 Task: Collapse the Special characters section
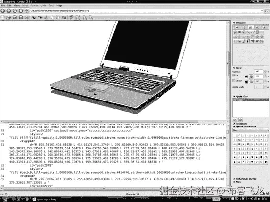coord(234,126)
